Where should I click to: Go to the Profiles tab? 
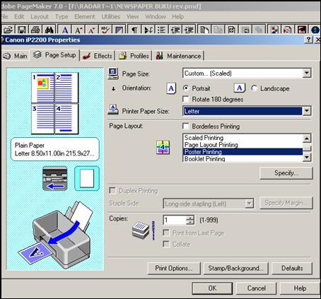(134, 56)
